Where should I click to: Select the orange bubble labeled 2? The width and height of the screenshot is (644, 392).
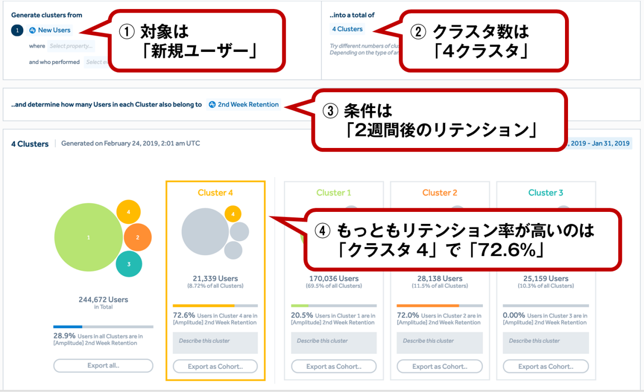(x=137, y=238)
